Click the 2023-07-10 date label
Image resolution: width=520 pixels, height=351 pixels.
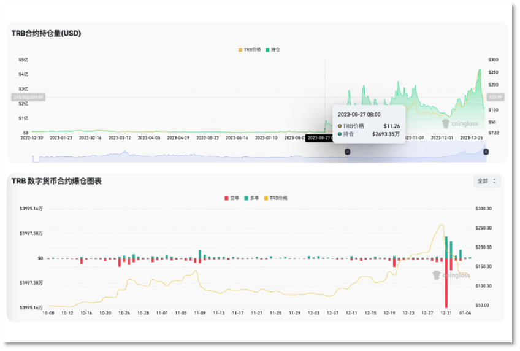(x=266, y=138)
